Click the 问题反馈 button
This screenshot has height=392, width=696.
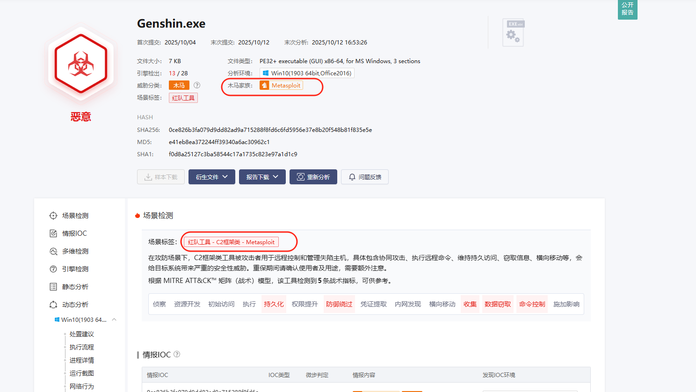[x=364, y=177]
